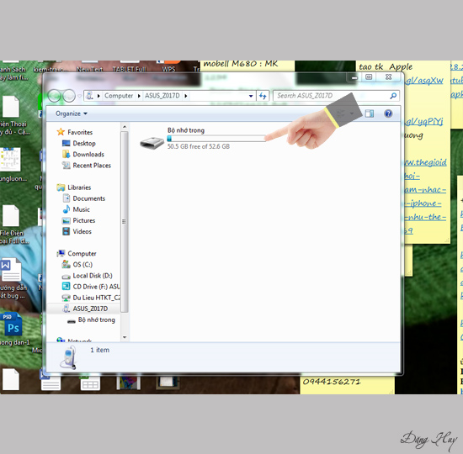The width and height of the screenshot is (463, 454).
Task: Click the Desktop icon in Favorites
Action: click(x=67, y=144)
